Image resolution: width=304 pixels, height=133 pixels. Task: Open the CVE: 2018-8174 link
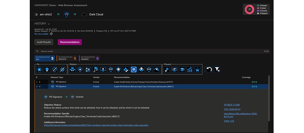pyautogui.click(x=233, y=109)
